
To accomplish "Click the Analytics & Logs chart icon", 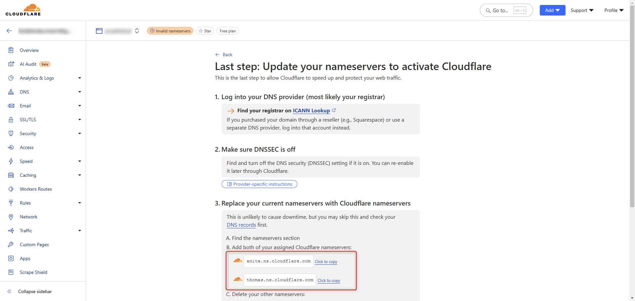I will pyautogui.click(x=11, y=78).
